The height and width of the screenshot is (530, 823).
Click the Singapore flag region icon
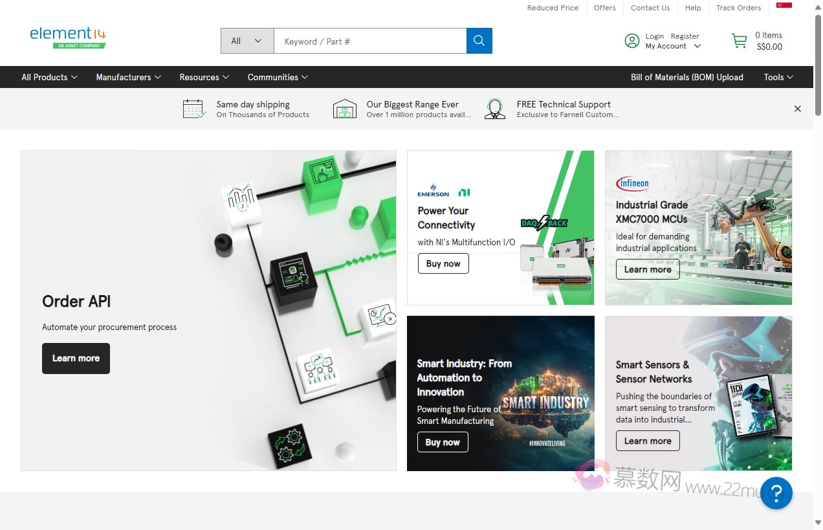coord(784,6)
